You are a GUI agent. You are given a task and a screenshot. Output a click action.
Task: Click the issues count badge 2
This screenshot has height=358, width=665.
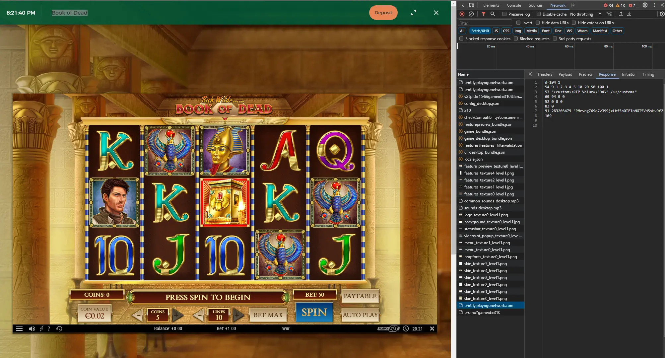632,5
